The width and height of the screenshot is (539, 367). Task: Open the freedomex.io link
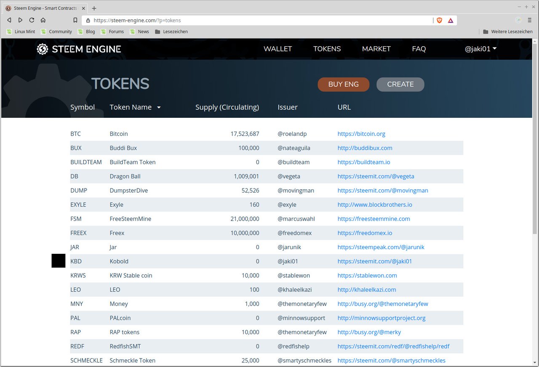coord(365,233)
